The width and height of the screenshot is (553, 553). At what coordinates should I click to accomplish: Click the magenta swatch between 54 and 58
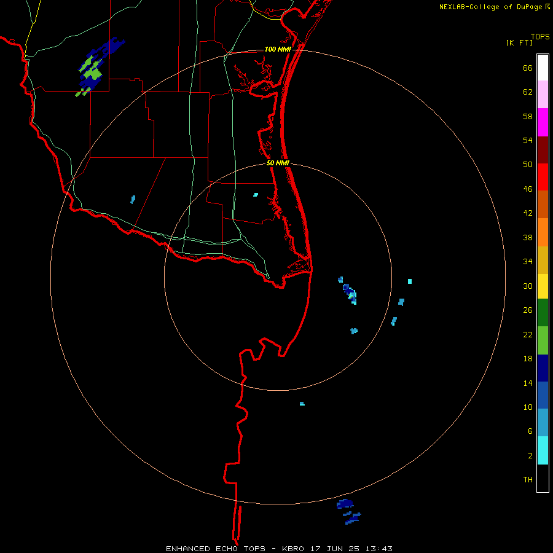click(x=543, y=122)
